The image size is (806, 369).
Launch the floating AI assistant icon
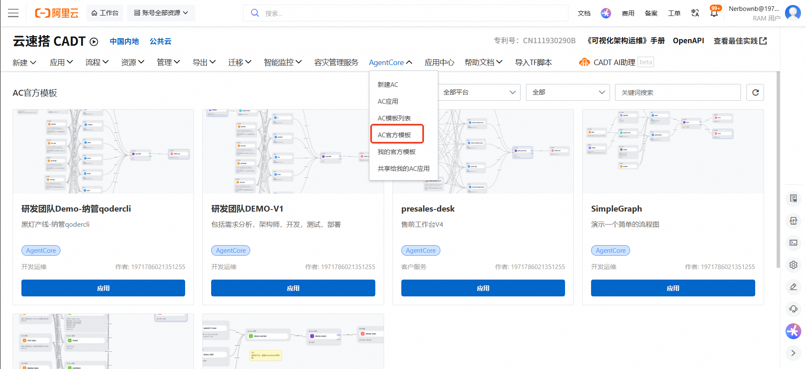(793, 331)
